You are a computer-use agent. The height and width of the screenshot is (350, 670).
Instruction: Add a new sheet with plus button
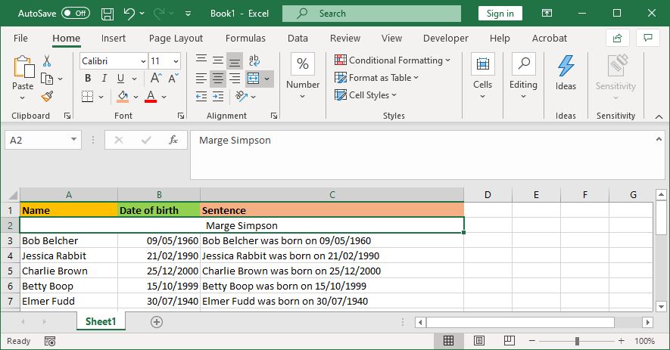pyautogui.click(x=157, y=321)
